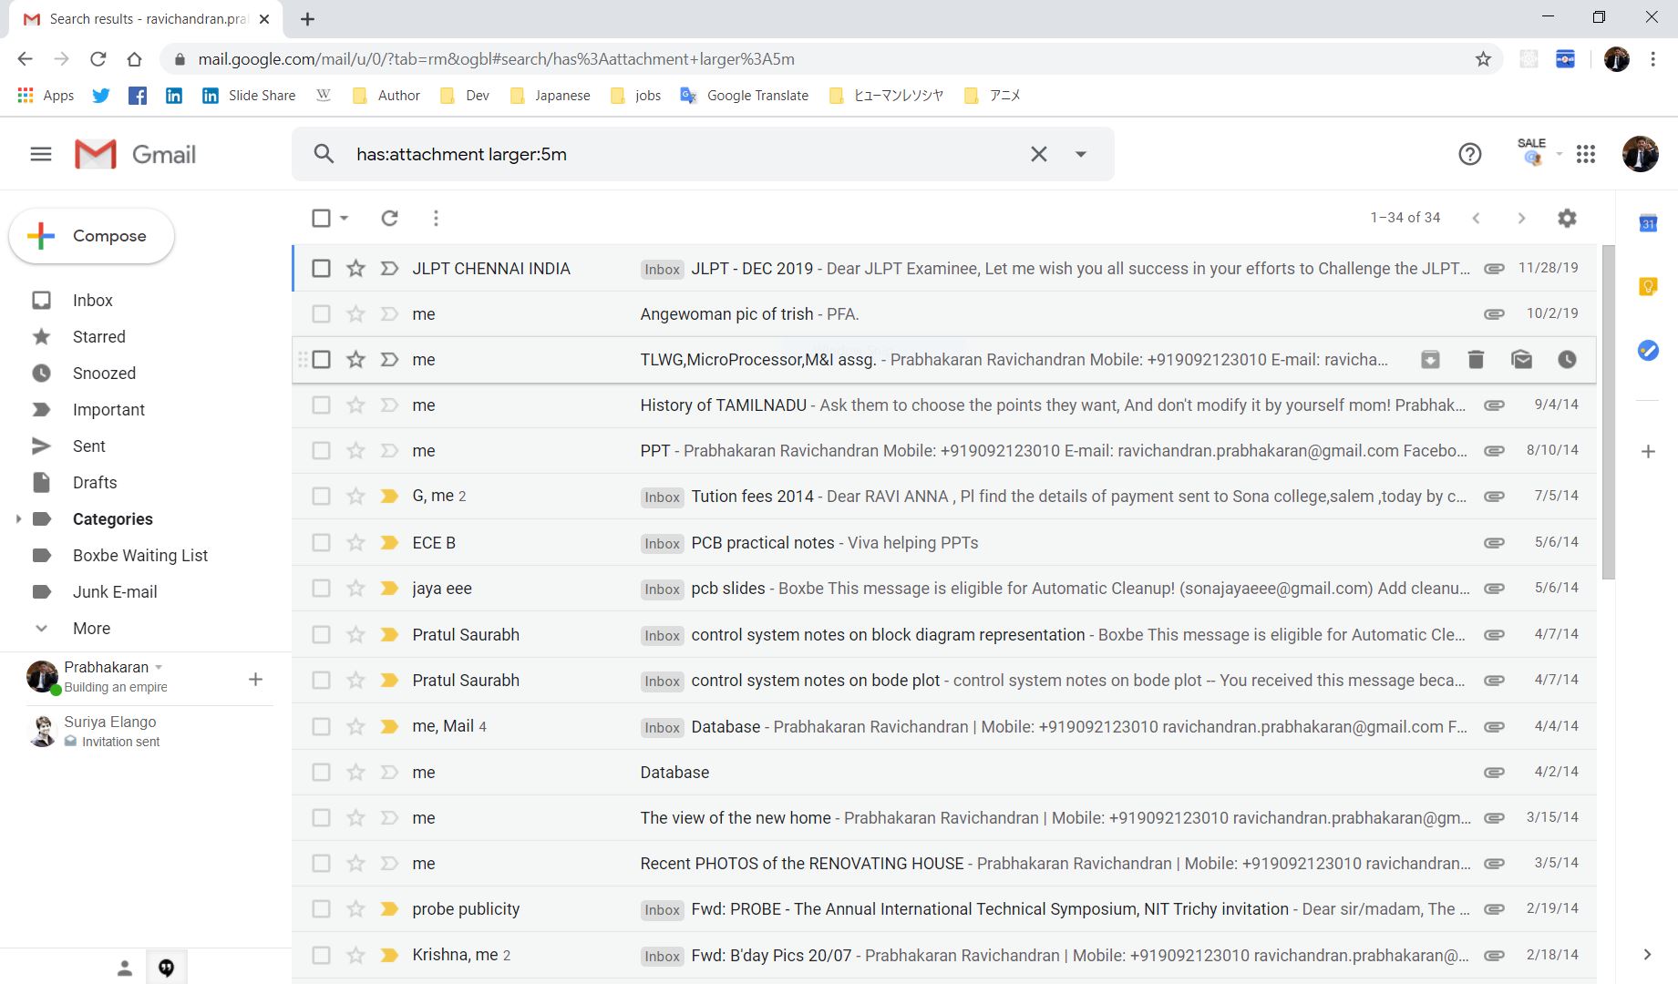Delete the TLWG MicroProcessor email
The image size is (1678, 984).
coord(1475,359)
